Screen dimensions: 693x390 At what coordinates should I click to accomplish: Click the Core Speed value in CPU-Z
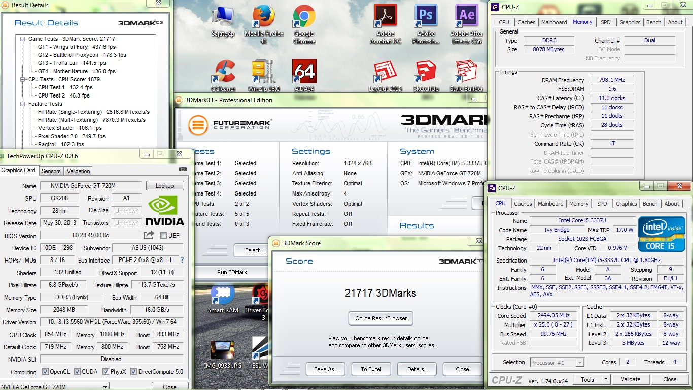coord(554,316)
